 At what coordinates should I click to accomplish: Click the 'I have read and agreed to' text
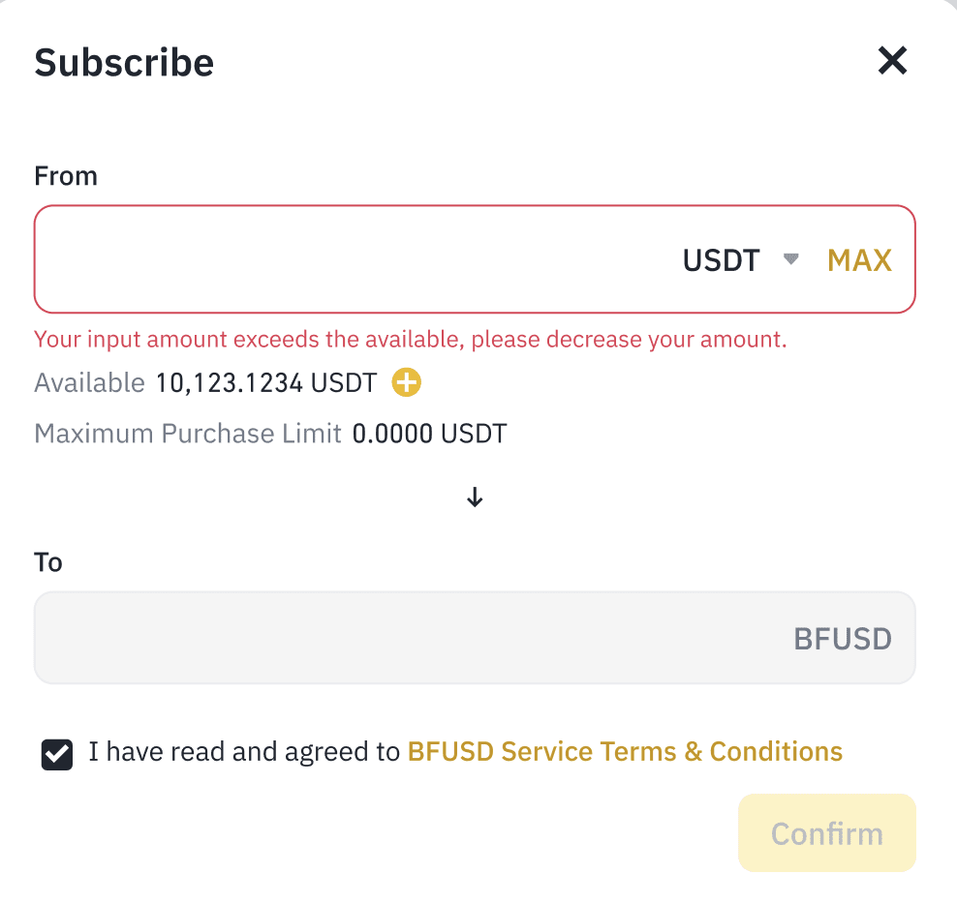point(244,751)
